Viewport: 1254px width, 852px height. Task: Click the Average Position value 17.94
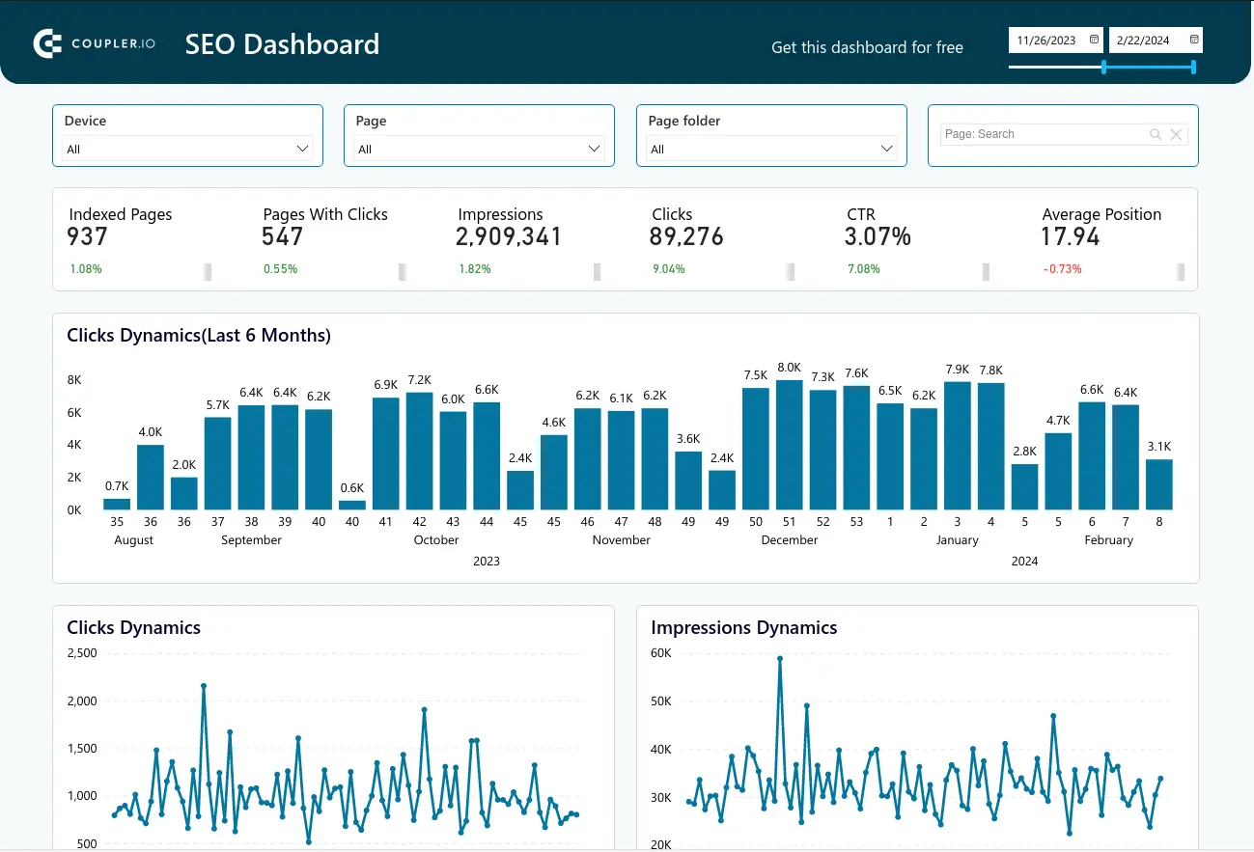point(1070,237)
